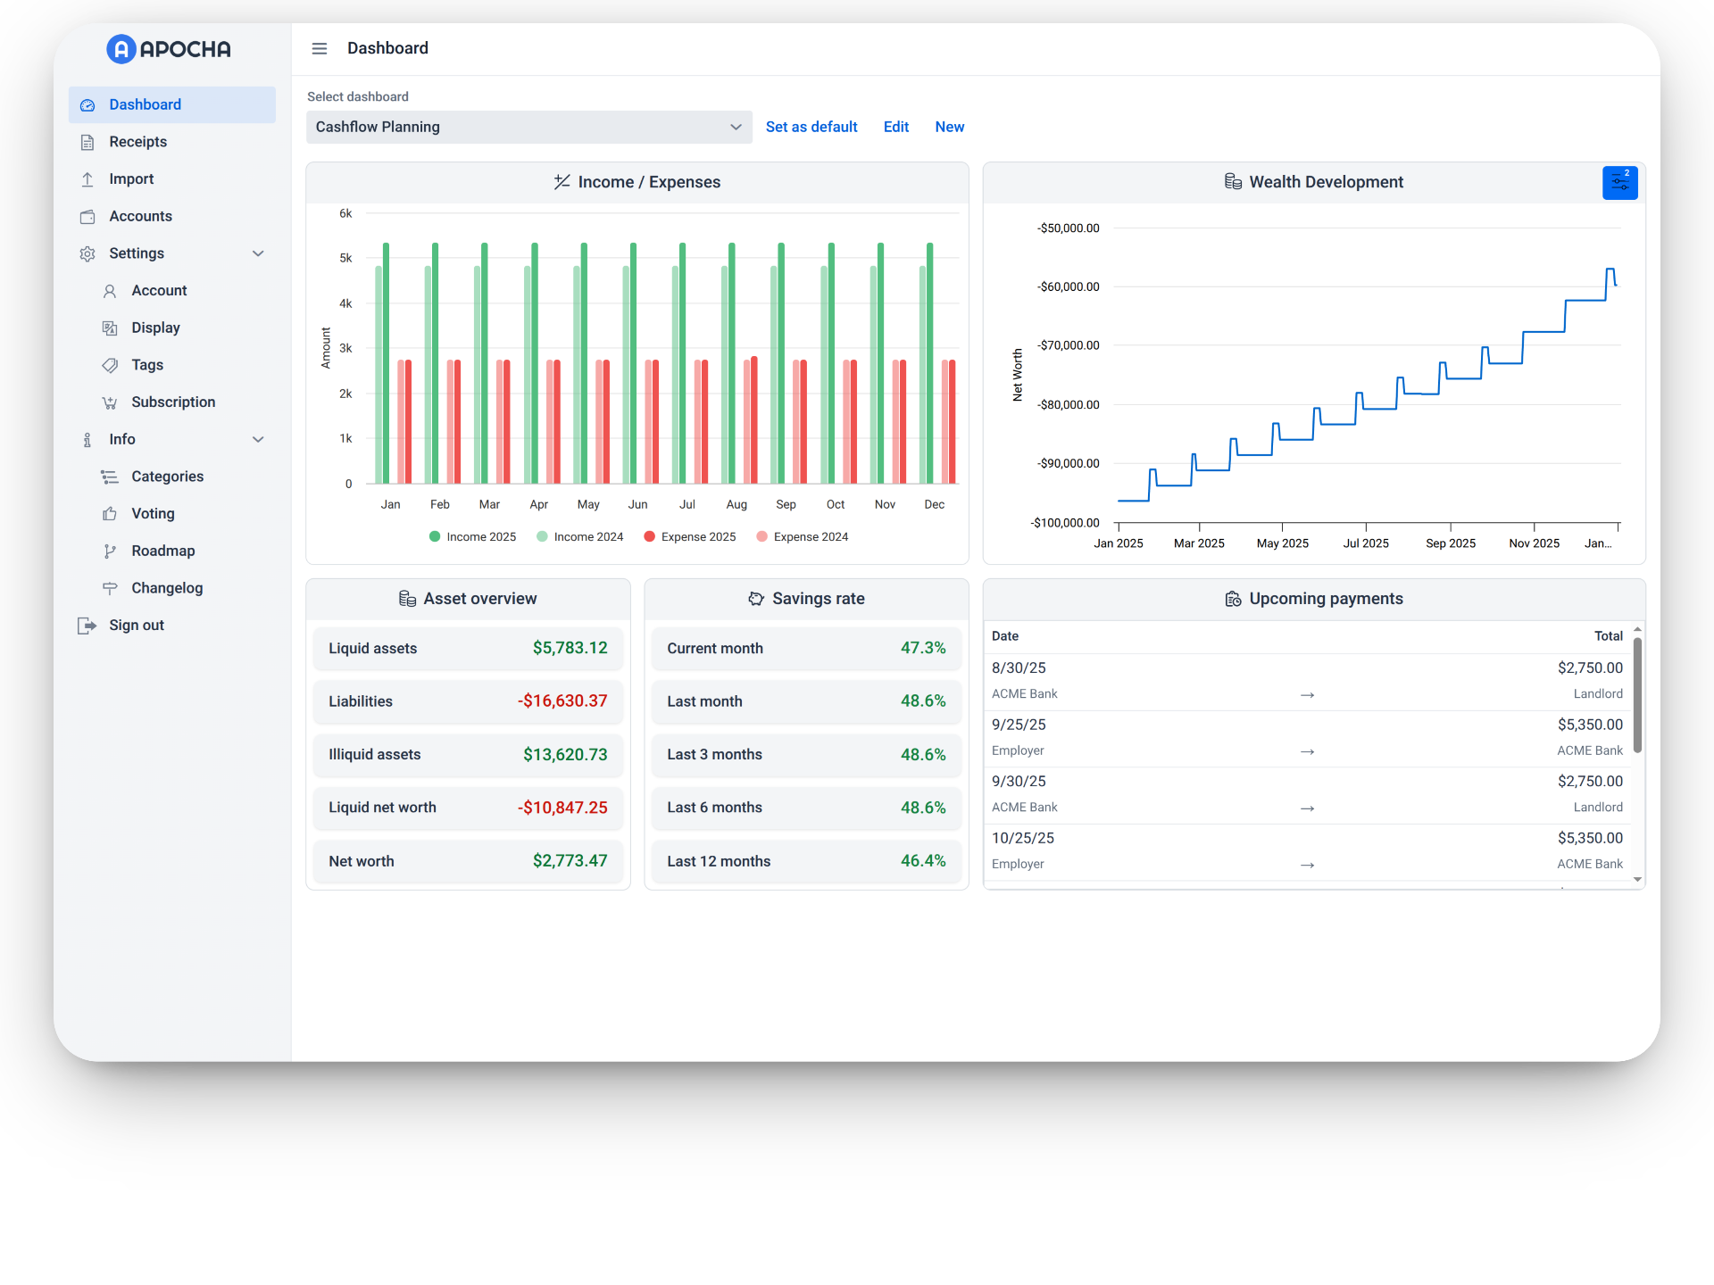Click the Set as default link

point(811,127)
